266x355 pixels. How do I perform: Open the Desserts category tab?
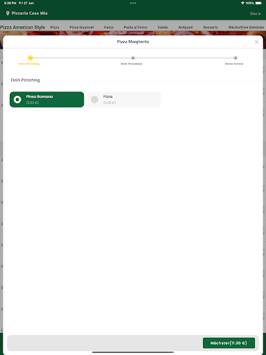pos(211,27)
